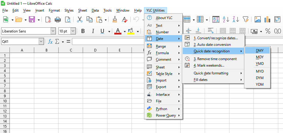The image size is (283, 133).
Task: Click the Sort Ascending icon
Action: [226, 20]
